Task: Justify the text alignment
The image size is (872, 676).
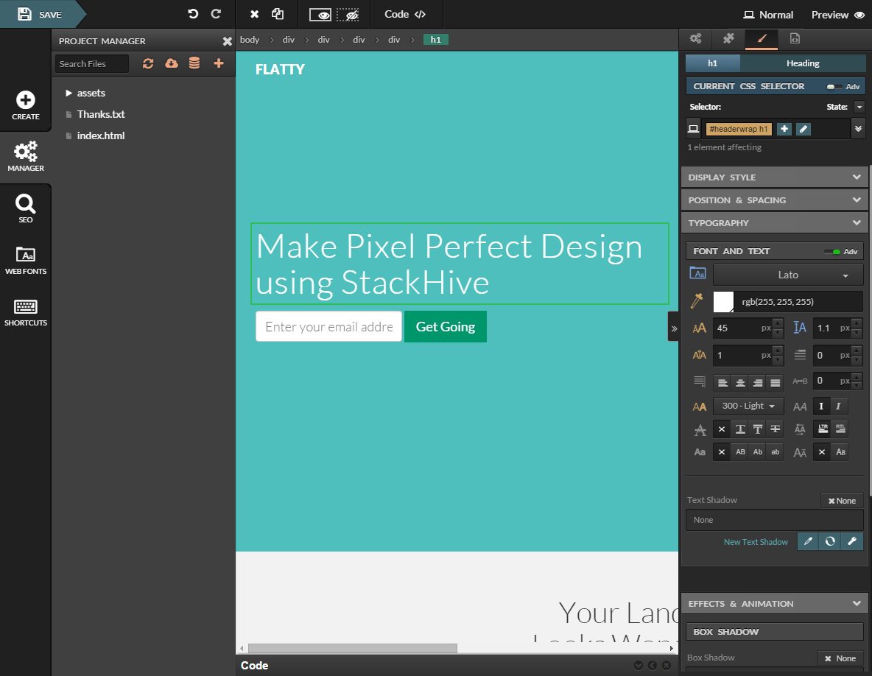Action: (x=776, y=382)
